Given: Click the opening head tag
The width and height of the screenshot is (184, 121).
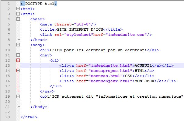Looking at the screenshot, I should coord(37,19).
